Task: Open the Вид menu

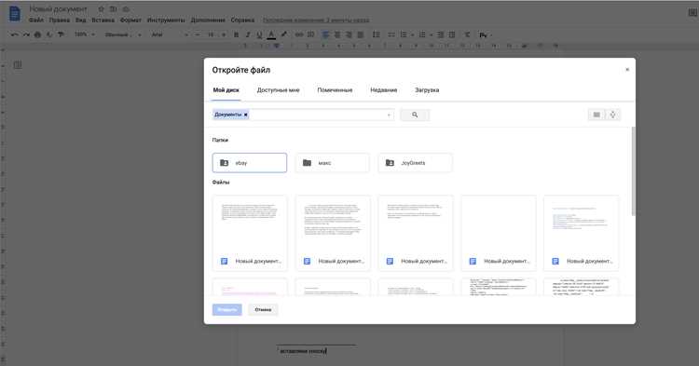Action: point(81,20)
